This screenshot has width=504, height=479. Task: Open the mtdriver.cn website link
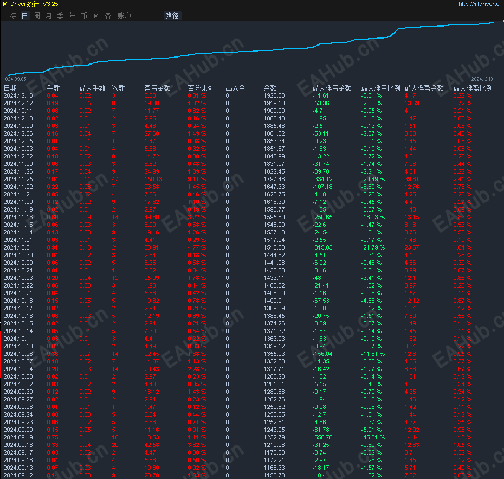(x=479, y=4)
